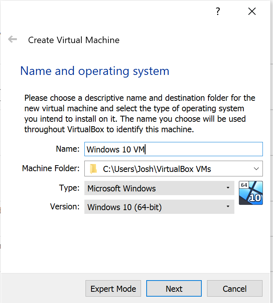This screenshot has width=273, height=303.
Task: Close the Create Virtual Machine dialog
Action: (252, 11)
